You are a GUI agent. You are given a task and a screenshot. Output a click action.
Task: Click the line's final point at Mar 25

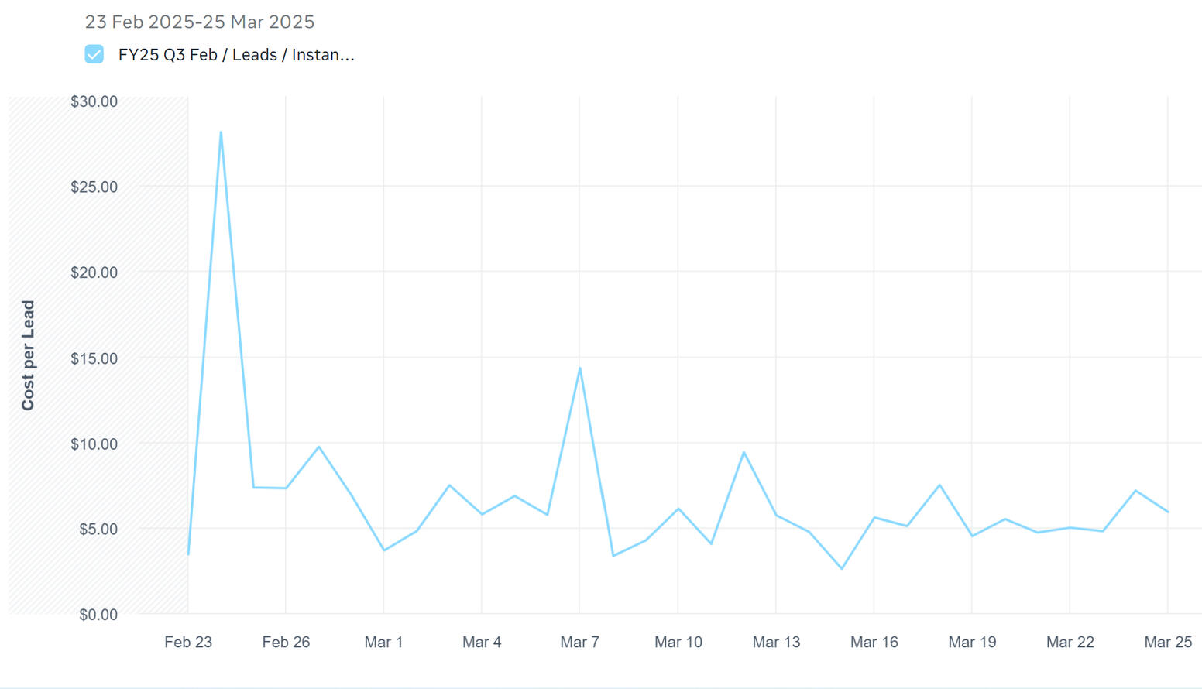click(1168, 512)
